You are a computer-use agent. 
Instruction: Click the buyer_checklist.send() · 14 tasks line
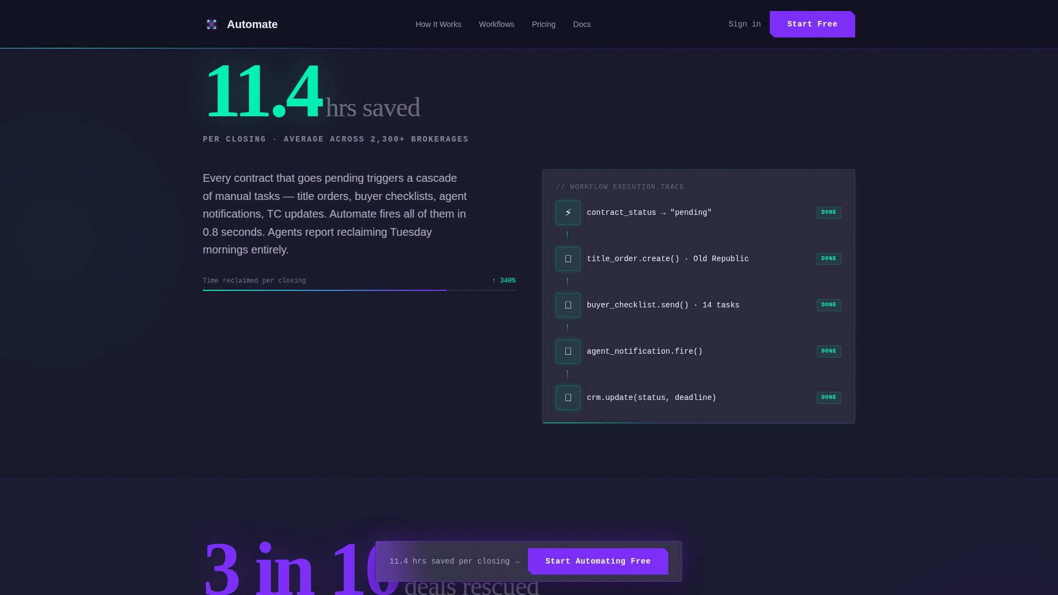coord(663,305)
